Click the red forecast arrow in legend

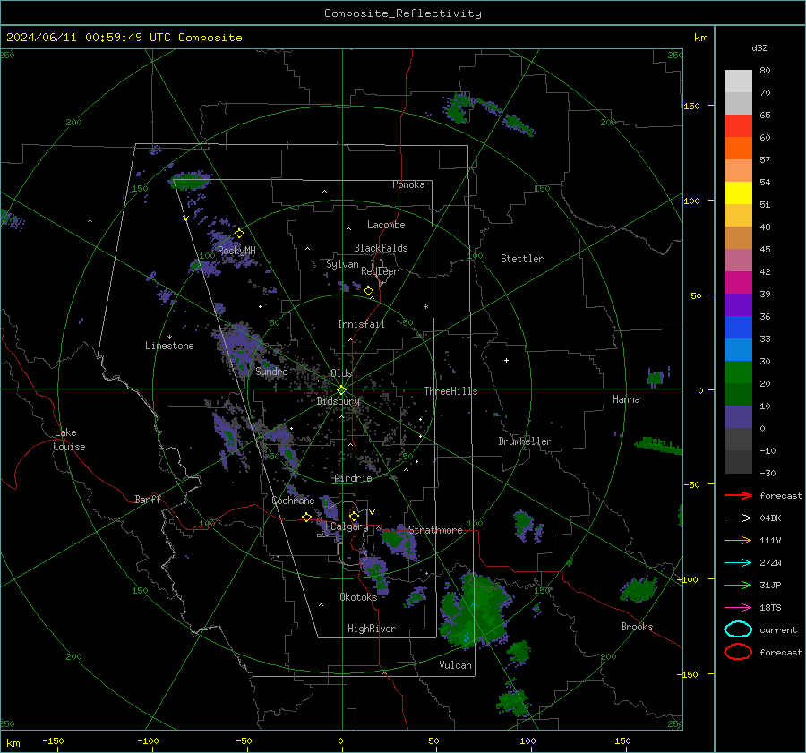(x=738, y=495)
